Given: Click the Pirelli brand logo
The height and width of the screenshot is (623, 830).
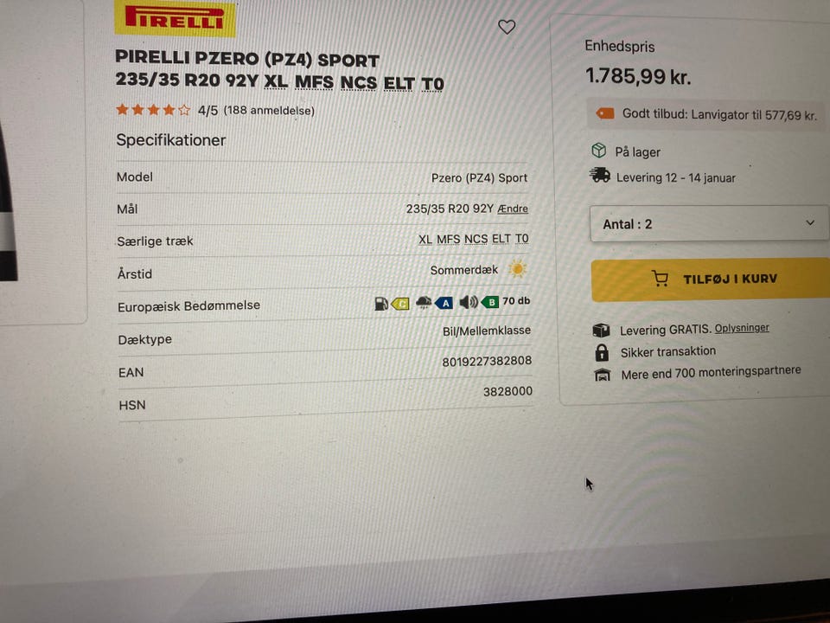Looking at the screenshot, I should (176, 18).
